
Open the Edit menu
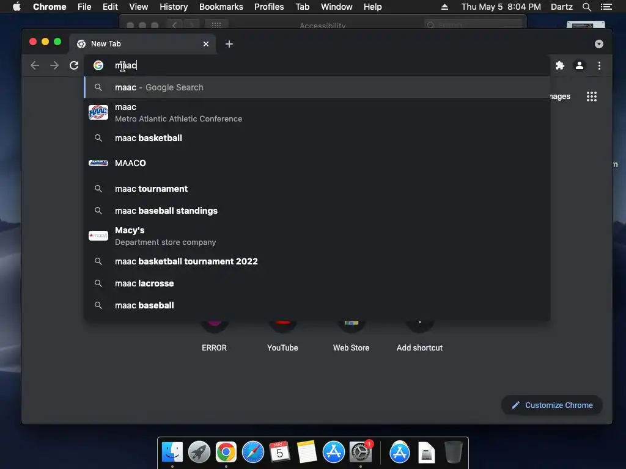[x=110, y=7]
